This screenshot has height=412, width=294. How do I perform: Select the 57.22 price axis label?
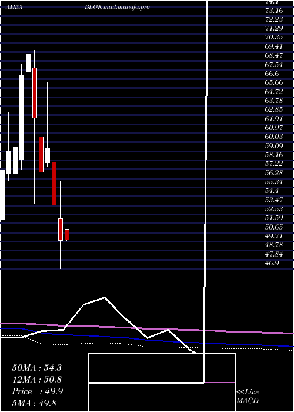274,164
